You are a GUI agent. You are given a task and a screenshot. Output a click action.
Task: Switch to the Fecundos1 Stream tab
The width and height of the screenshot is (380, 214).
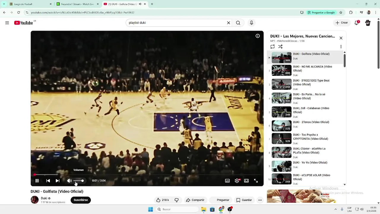pyautogui.click(x=77, y=4)
